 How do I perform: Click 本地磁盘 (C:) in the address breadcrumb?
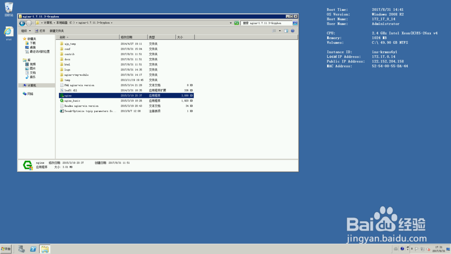65,23
